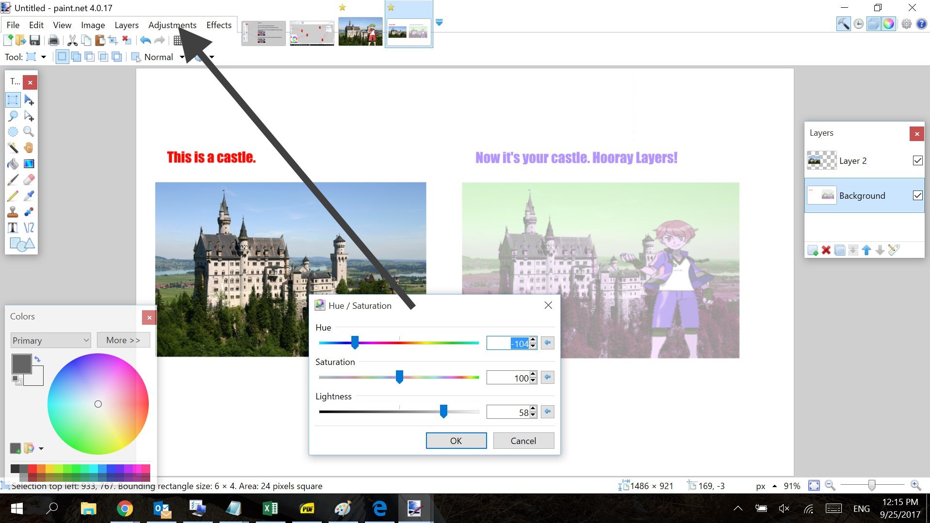930x523 pixels.
Task: Select the Pencil tool
Action: 13,196
